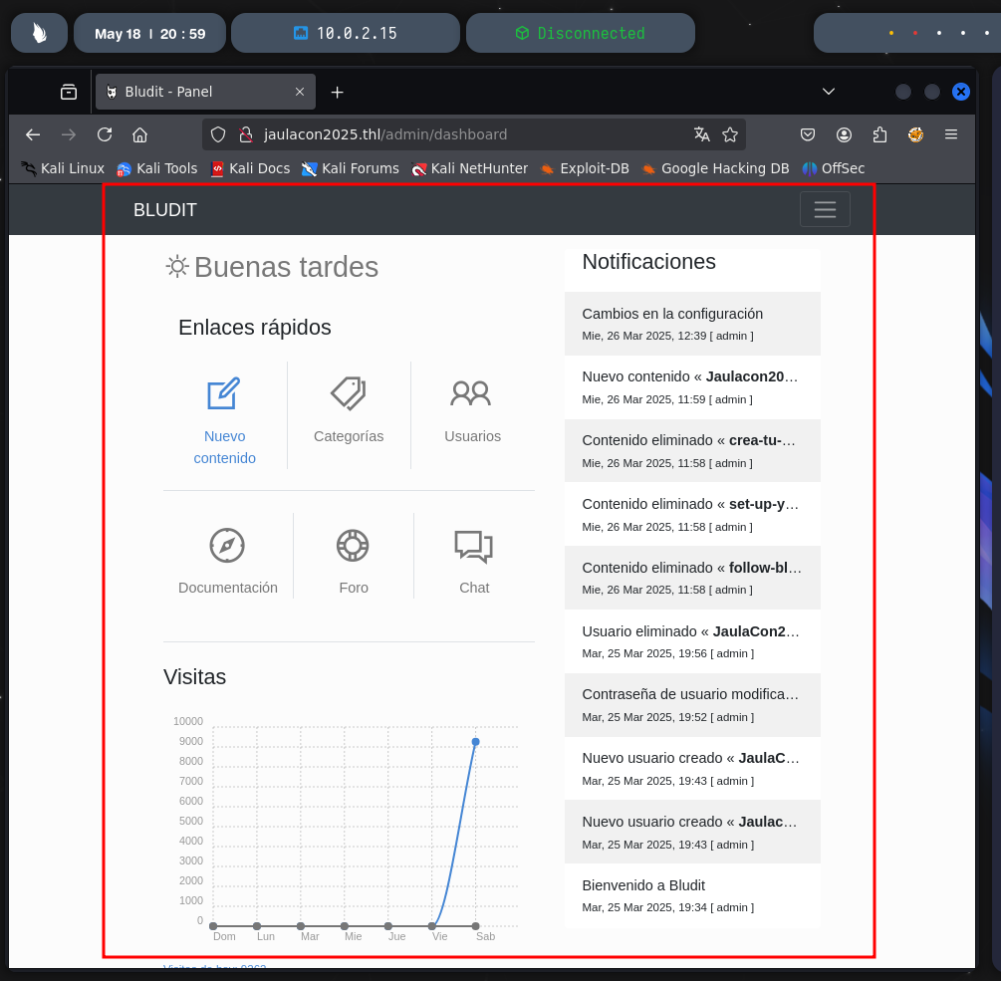
Task: Click the Categorías label link
Action: (349, 436)
